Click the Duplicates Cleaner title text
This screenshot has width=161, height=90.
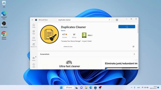73,27
